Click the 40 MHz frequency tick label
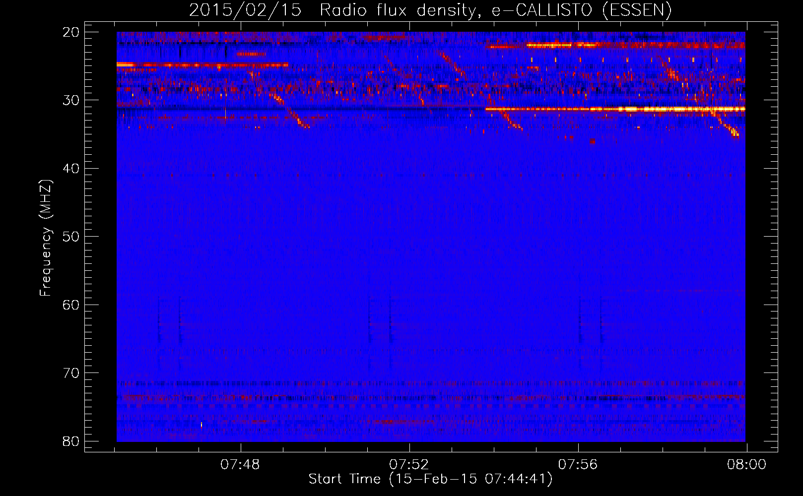The width and height of the screenshot is (803, 496). (x=71, y=169)
